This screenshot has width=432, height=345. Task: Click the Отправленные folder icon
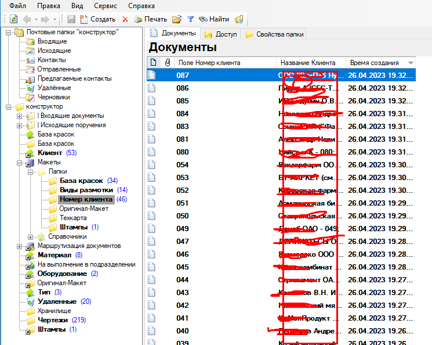click(x=30, y=69)
